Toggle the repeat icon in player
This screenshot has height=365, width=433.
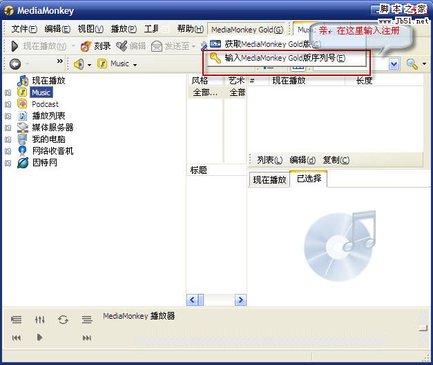[64, 319]
